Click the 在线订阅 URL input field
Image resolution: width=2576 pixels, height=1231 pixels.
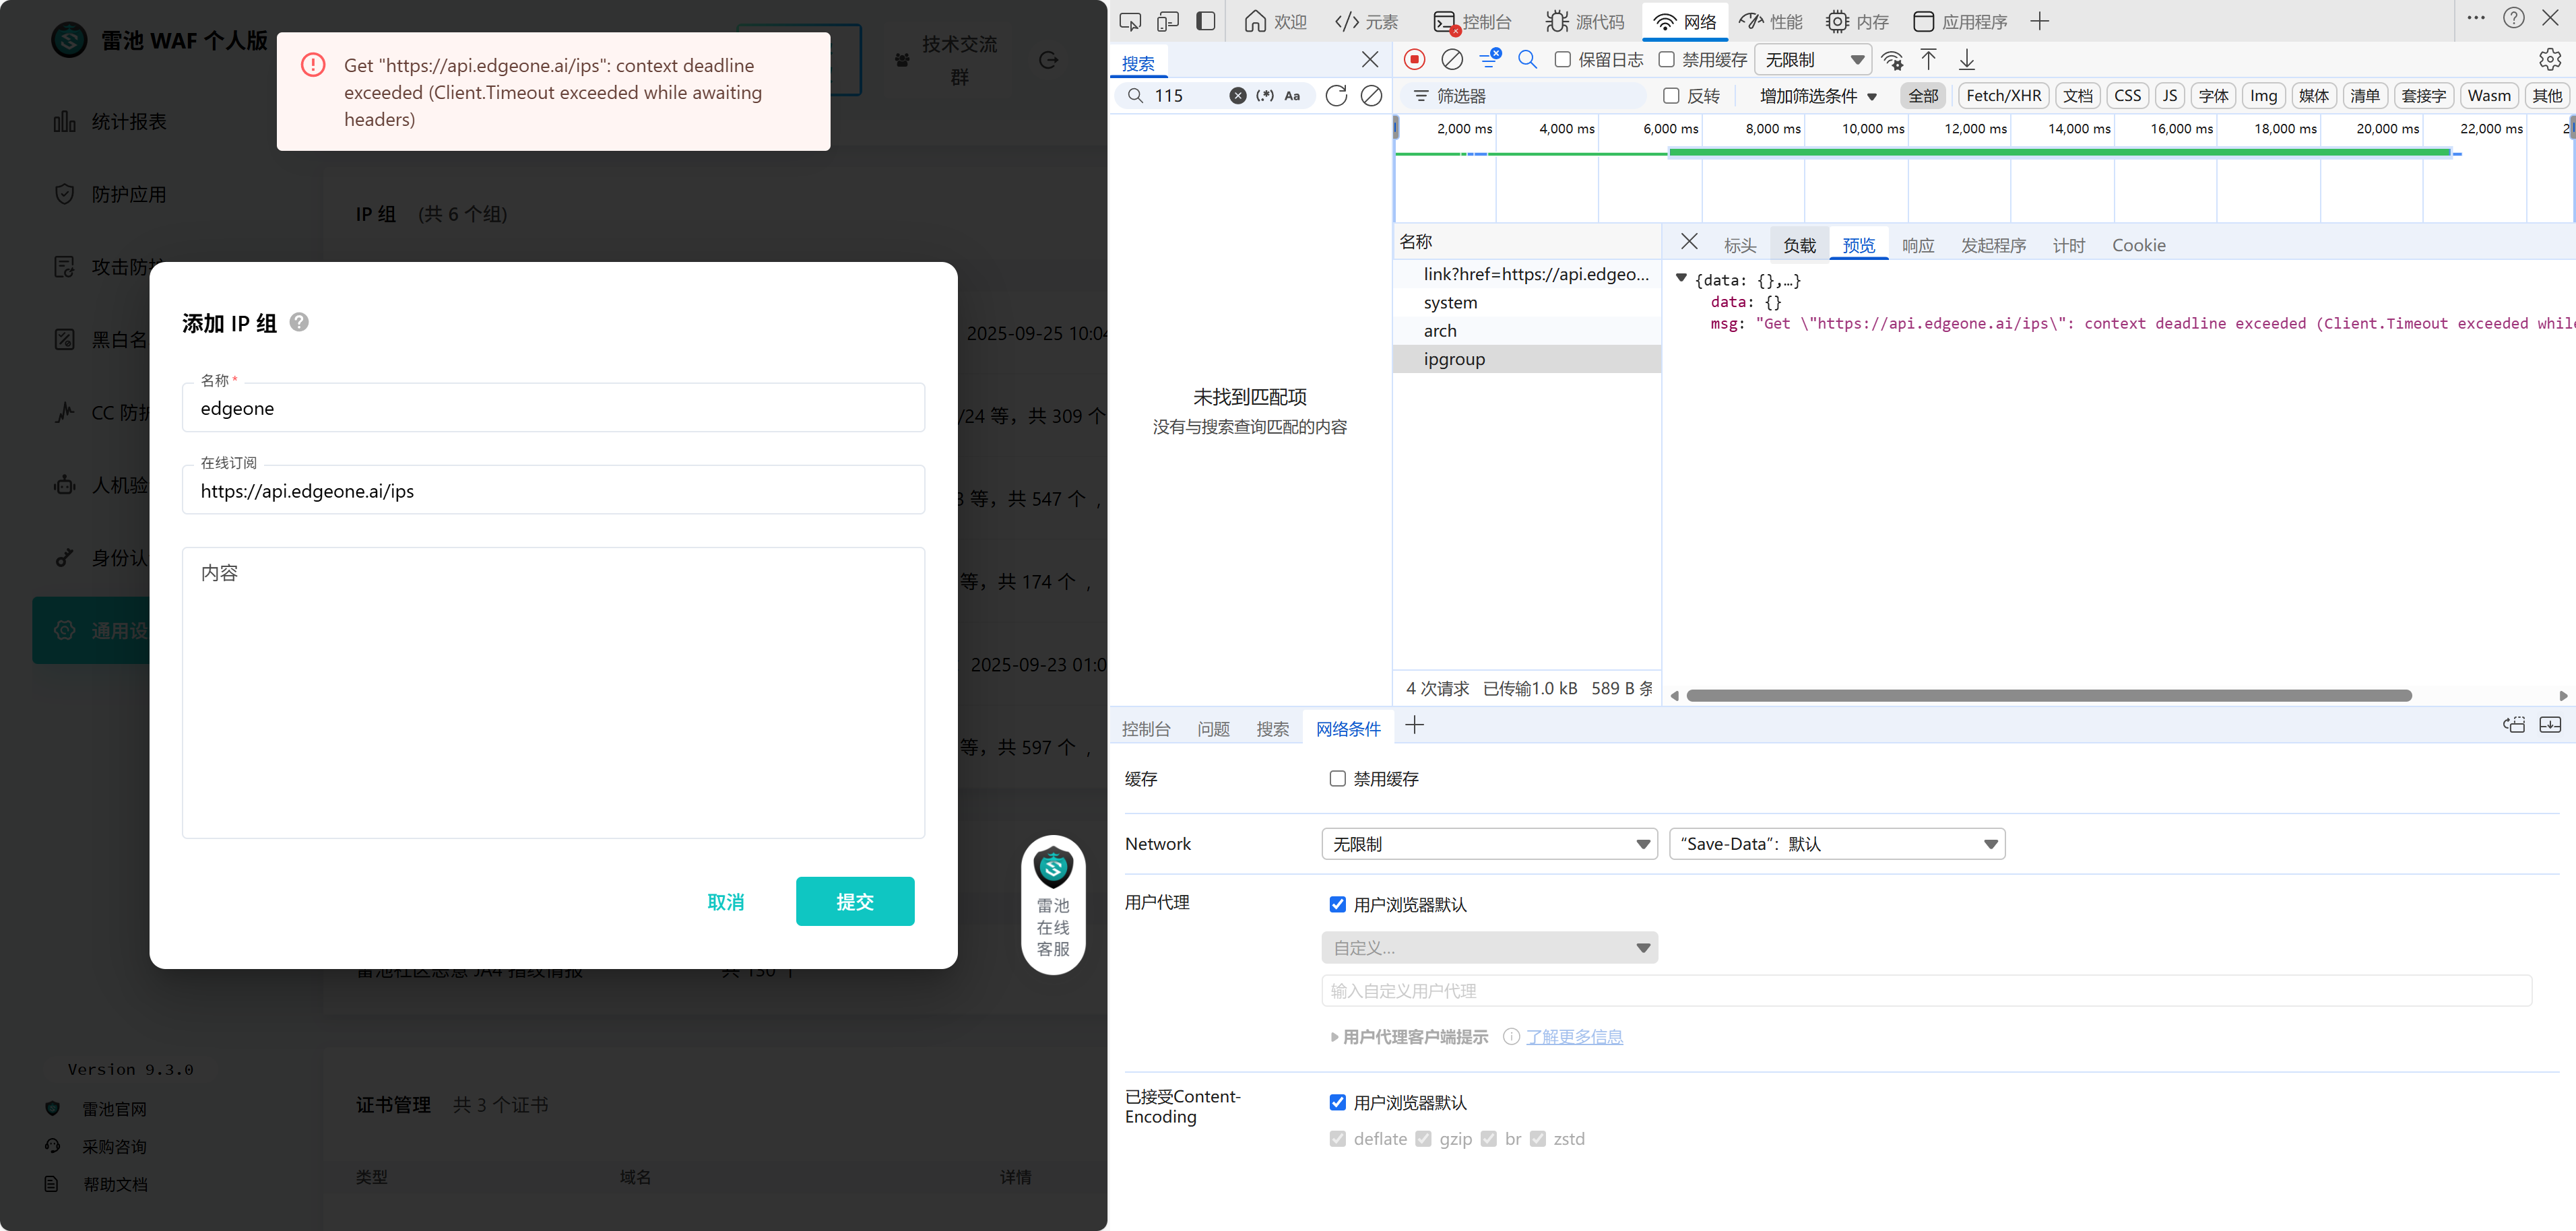coord(553,491)
